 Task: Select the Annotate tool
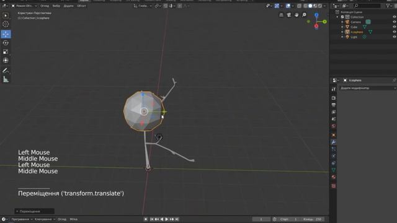[6, 71]
